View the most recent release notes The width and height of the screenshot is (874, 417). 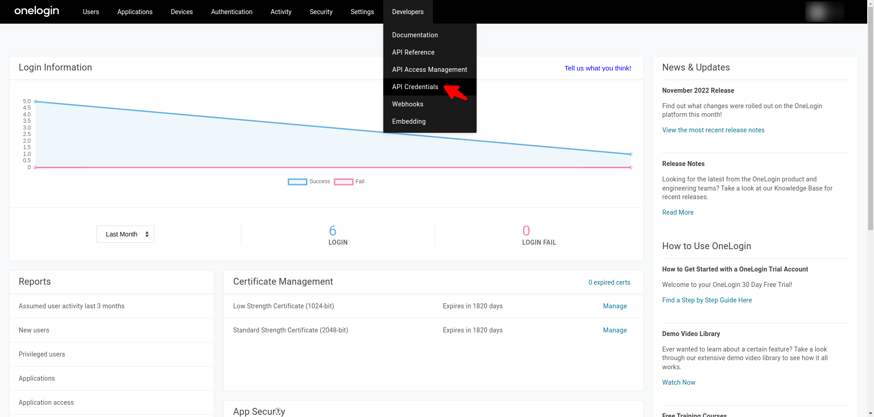click(x=713, y=130)
